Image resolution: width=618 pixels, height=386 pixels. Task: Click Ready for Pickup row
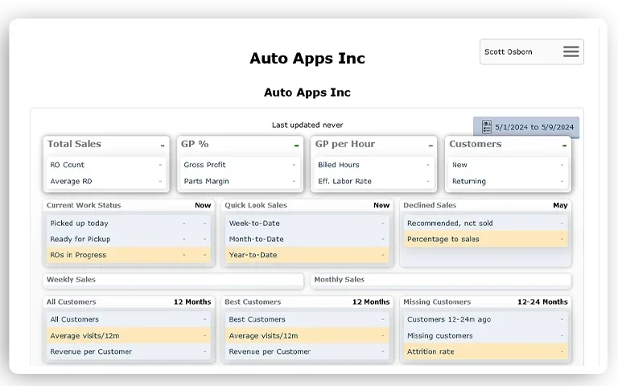click(x=129, y=239)
